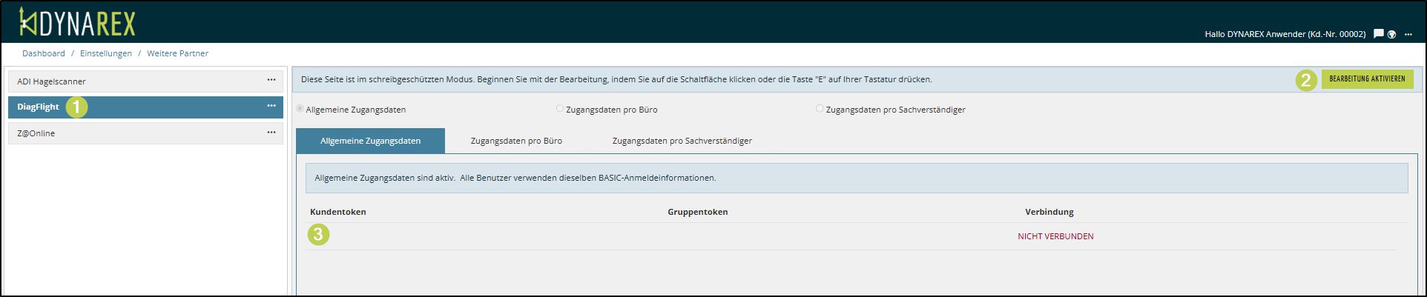This screenshot has width=1427, height=297.
Task: Select Zugangsdaten pro Sachverständiger radio button
Action: click(x=820, y=109)
